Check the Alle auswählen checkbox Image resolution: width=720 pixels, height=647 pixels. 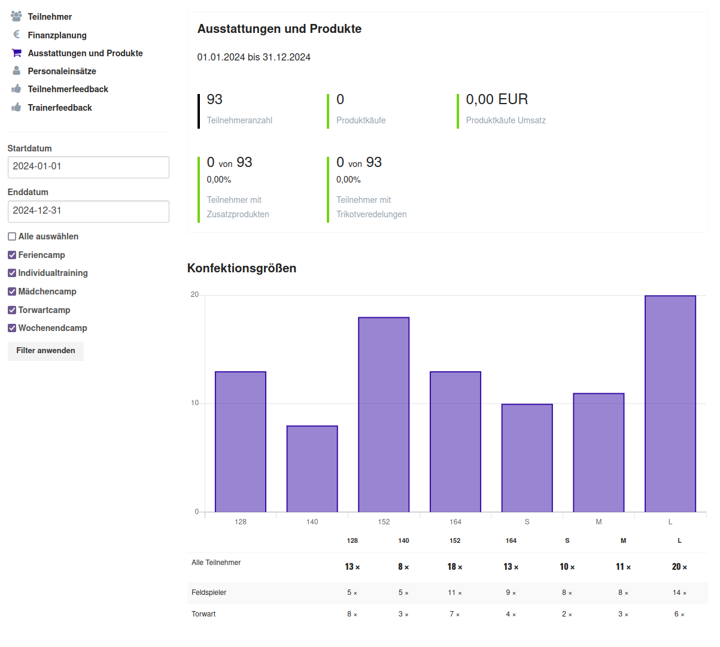click(x=12, y=236)
